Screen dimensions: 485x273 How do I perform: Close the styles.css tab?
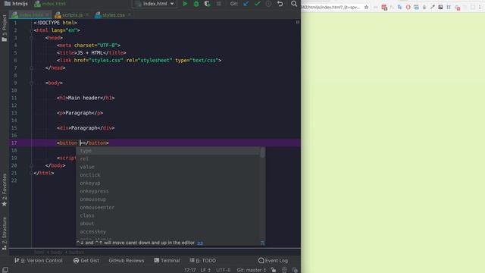pyautogui.click(x=130, y=15)
